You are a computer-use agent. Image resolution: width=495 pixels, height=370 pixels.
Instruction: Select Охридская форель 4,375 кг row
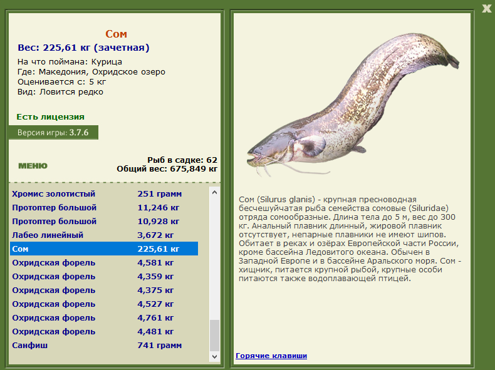pyautogui.click(x=104, y=290)
